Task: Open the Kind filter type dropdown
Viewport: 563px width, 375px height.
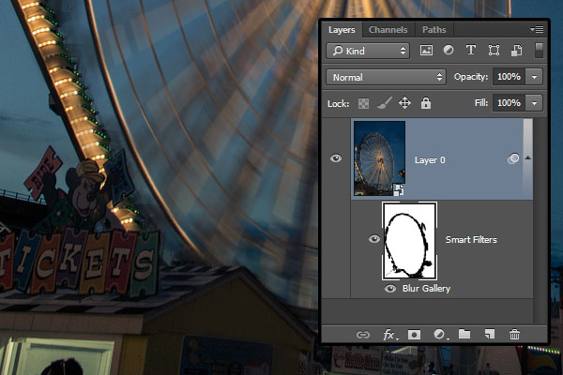Action: click(x=368, y=51)
